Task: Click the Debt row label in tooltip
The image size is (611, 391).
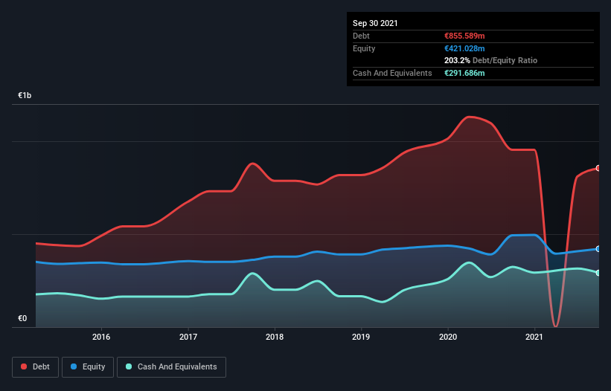Action: 361,36
